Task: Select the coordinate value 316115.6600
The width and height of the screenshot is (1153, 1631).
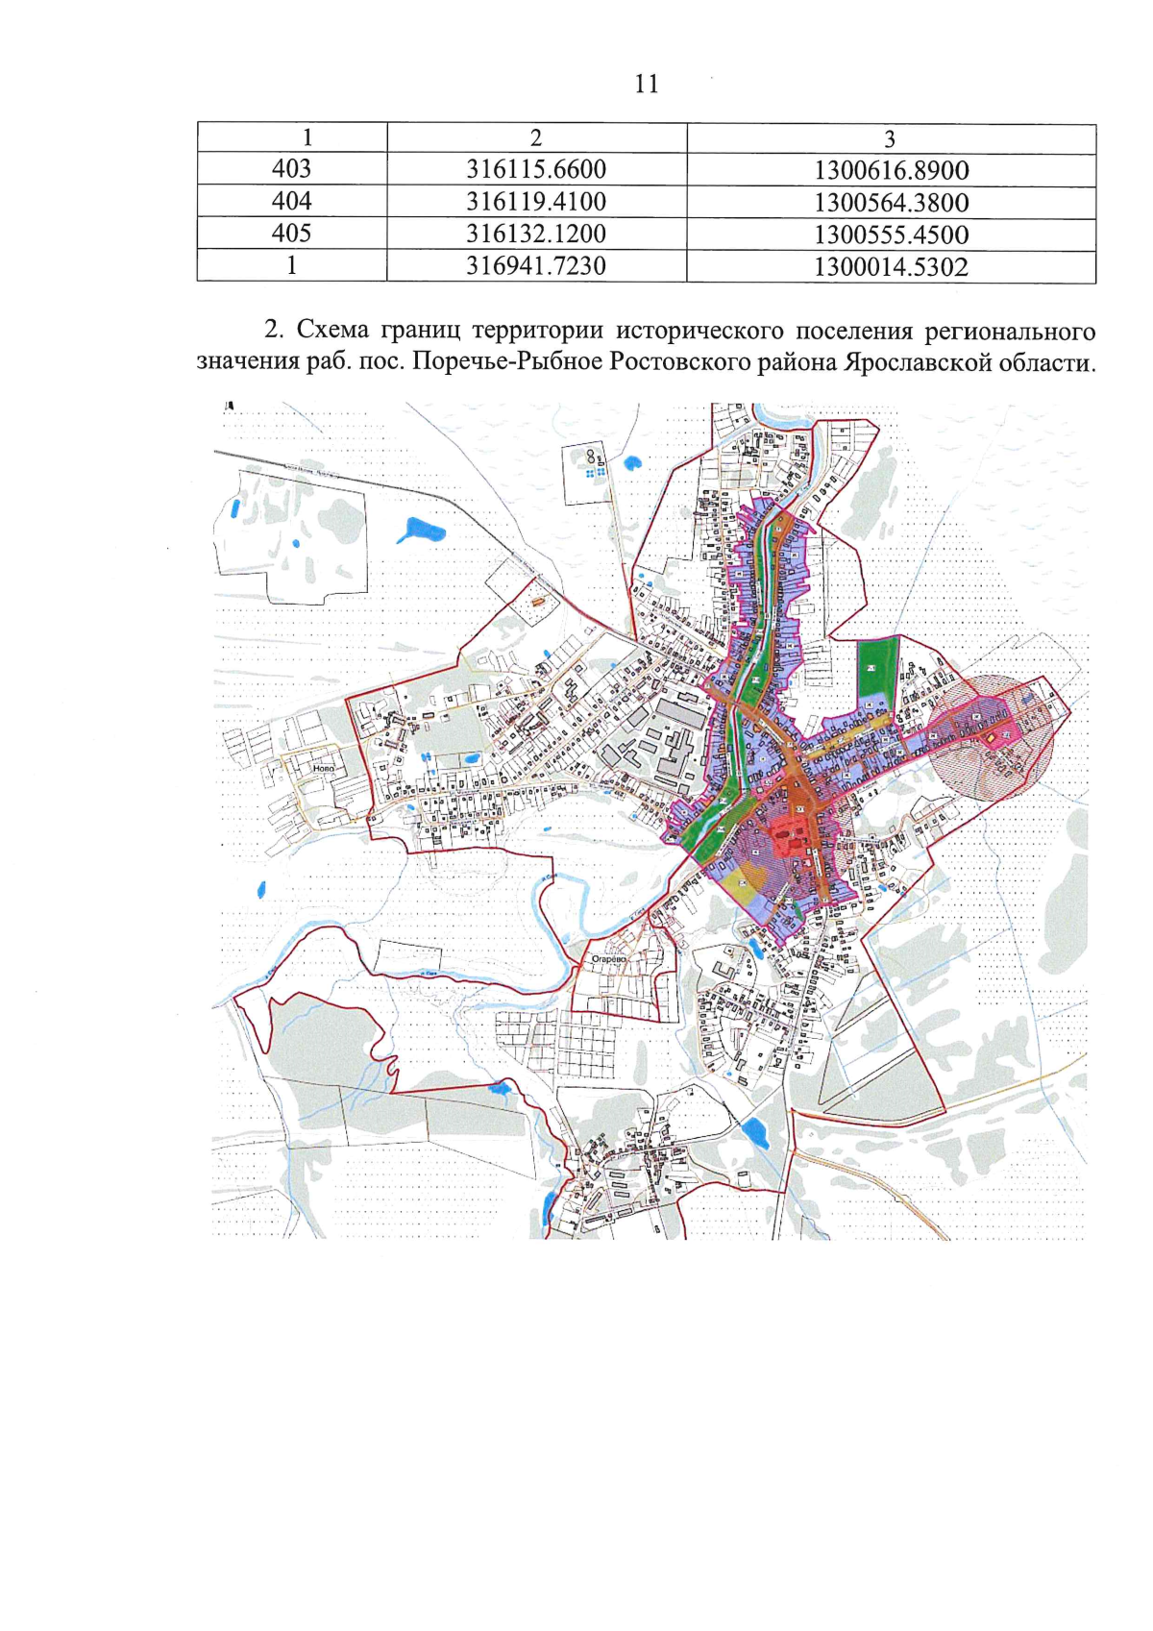Action: 536,170
